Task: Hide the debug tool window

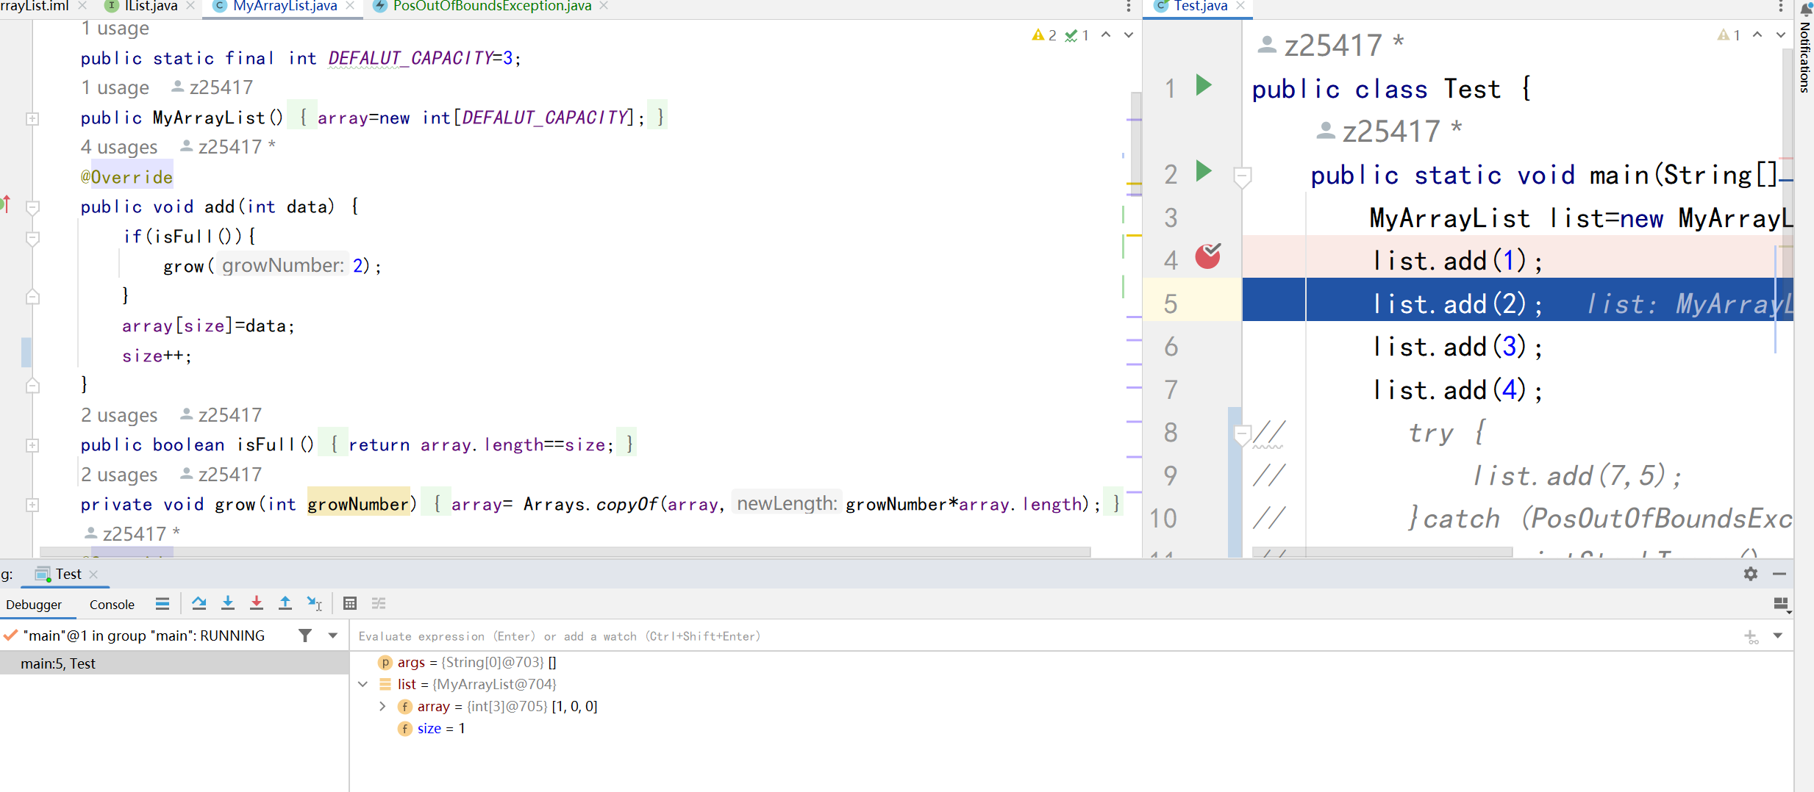Action: (1779, 574)
